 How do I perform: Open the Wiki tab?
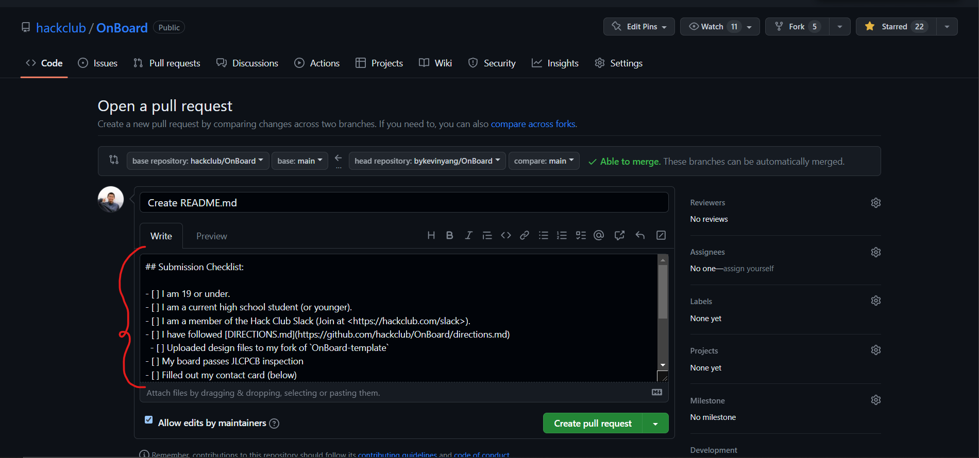tap(435, 63)
